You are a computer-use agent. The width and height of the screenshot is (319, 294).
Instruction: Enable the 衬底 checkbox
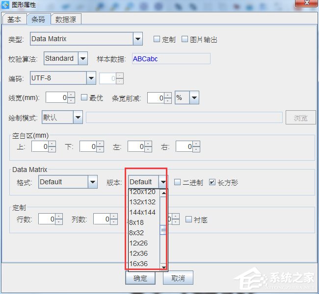click(x=188, y=219)
